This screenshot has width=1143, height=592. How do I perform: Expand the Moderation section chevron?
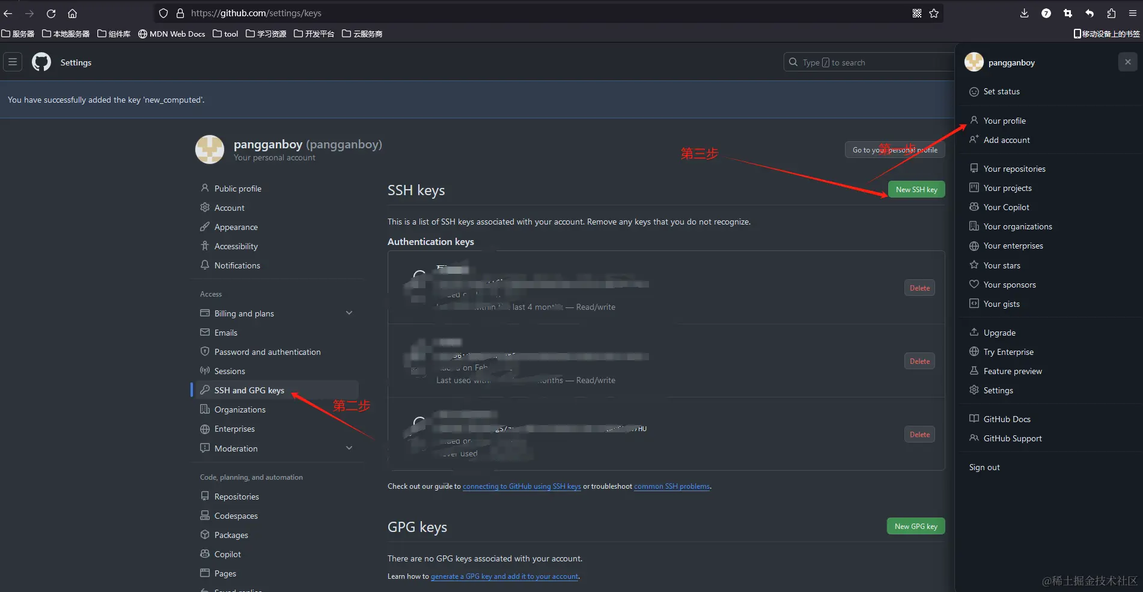(349, 448)
